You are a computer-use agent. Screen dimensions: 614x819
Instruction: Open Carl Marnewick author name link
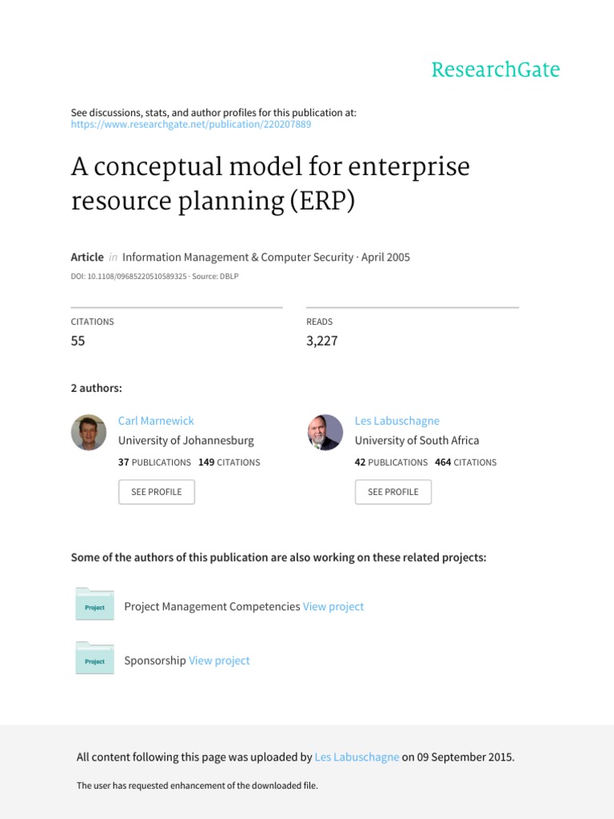(156, 421)
